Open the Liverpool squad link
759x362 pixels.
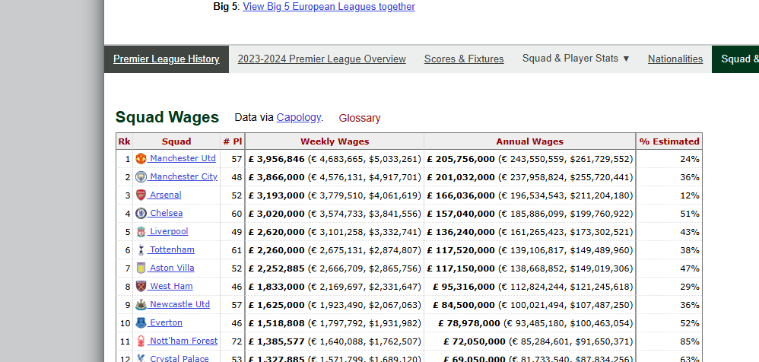pos(168,231)
